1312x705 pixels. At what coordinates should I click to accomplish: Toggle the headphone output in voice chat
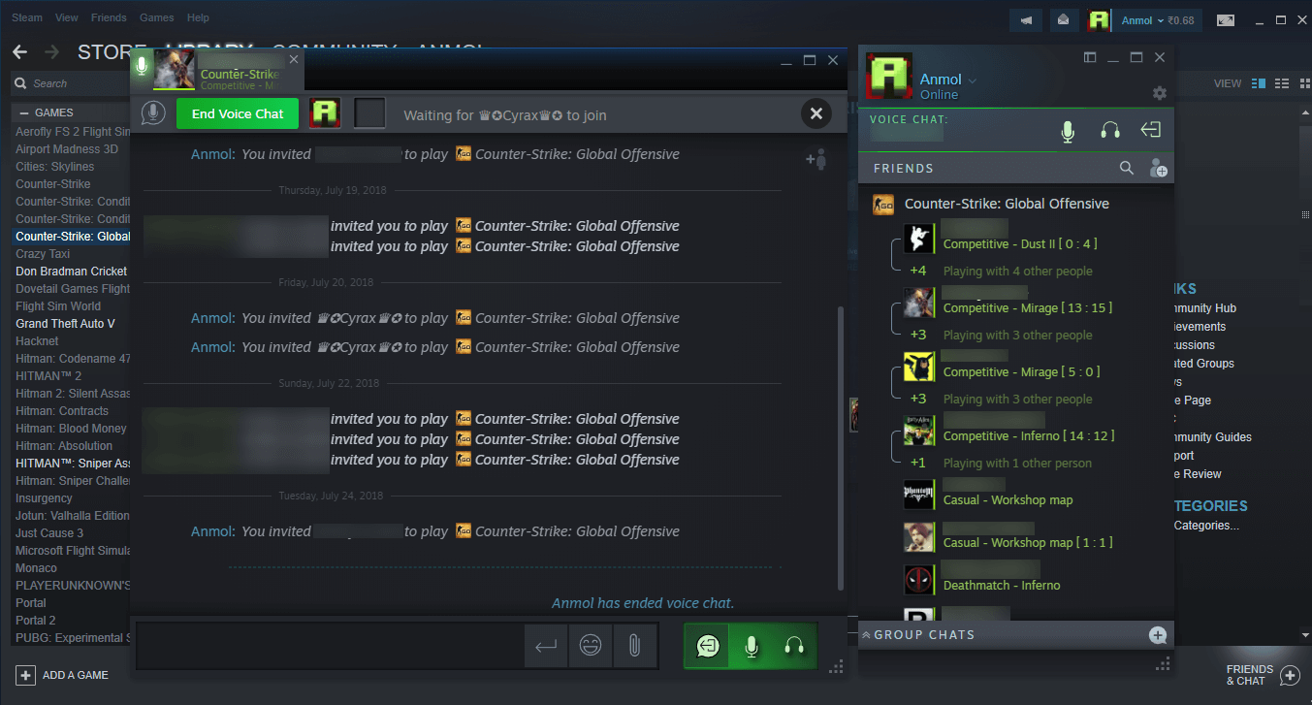click(x=1109, y=129)
